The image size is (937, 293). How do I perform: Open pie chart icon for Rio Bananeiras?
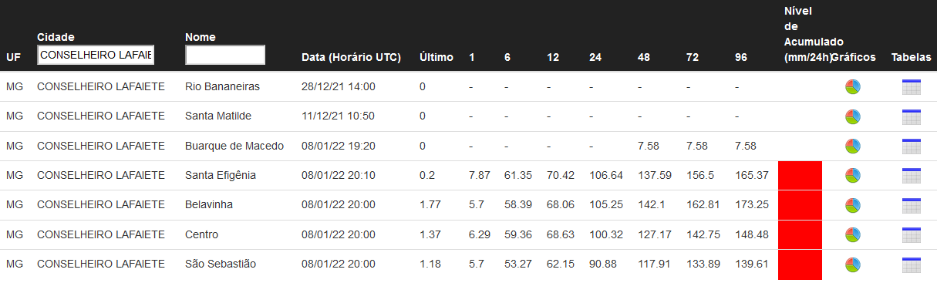[x=853, y=86]
